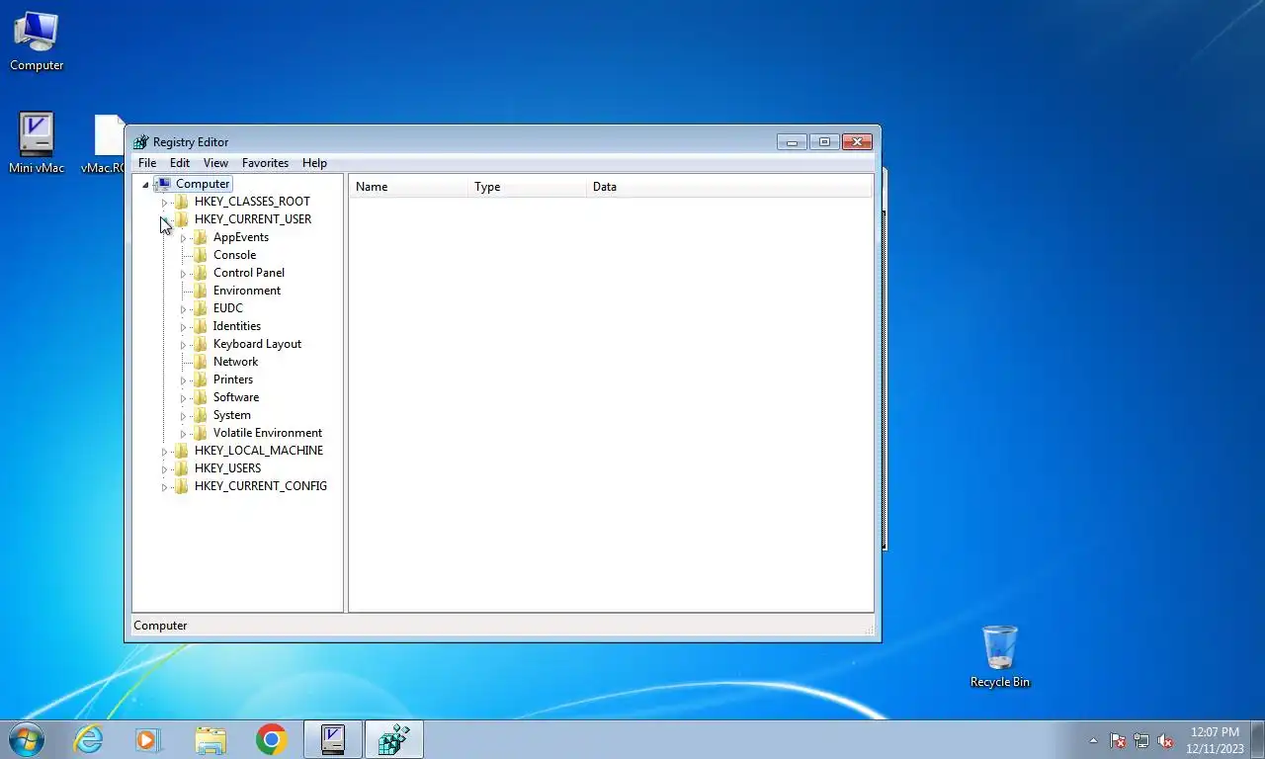Open Windows Explorer from the taskbar
Viewport: 1265px width, 759px height.
click(210, 739)
